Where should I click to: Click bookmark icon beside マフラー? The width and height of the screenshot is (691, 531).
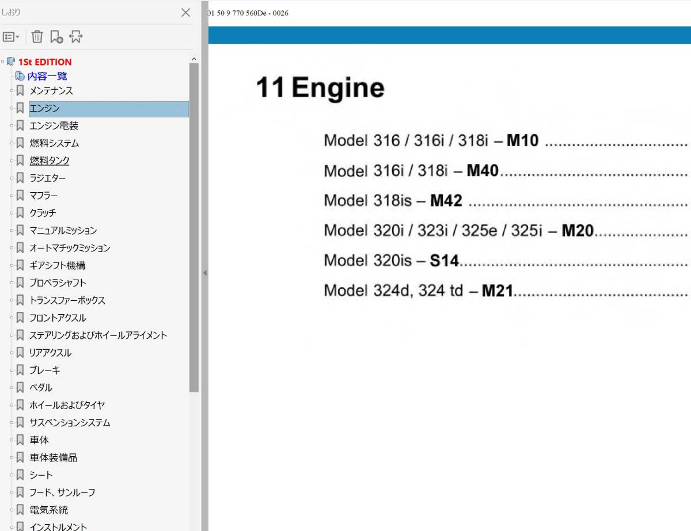pyautogui.click(x=20, y=196)
